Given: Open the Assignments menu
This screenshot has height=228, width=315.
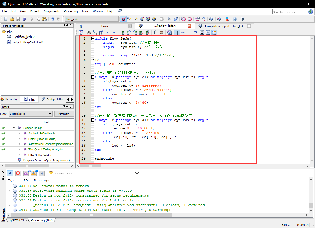Looking at the screenshot, I should pos(52,11).
